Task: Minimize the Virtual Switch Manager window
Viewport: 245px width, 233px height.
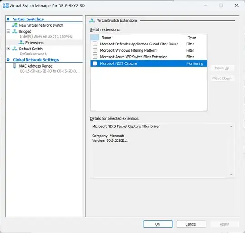Action: [206, 5]
